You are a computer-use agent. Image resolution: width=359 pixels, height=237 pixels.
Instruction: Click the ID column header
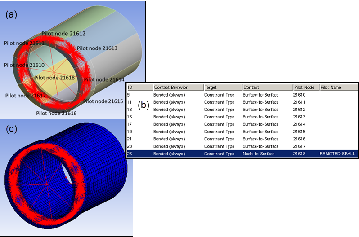coord(139,87)
